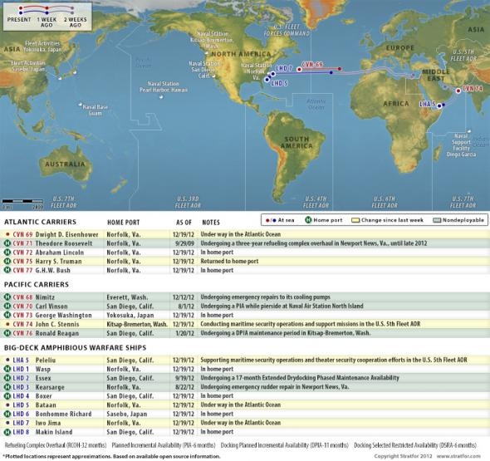Click the AFRICA continent label
Image resolution: width=490 pixels, height=461 pixels.
(396, 104)
